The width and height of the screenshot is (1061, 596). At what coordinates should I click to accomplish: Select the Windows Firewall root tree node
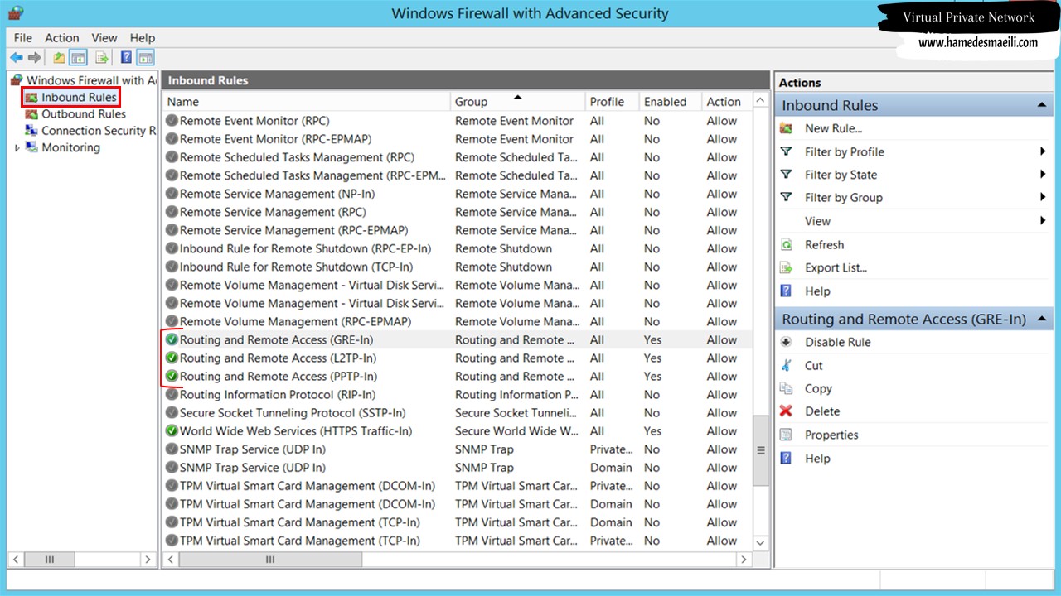tap(91, 80)
